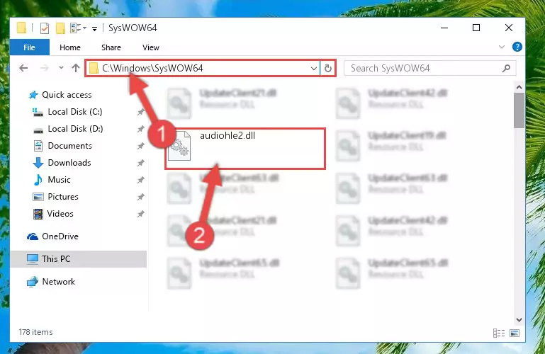Image resolution: width=545 pixels, height=354 pixels.
Task: Switch to large icons view via the status bar icon
Action: coord(515,333)
